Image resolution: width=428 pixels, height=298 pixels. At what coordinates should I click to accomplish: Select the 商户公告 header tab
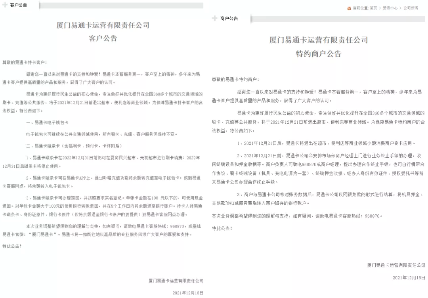tap(229, 18)
